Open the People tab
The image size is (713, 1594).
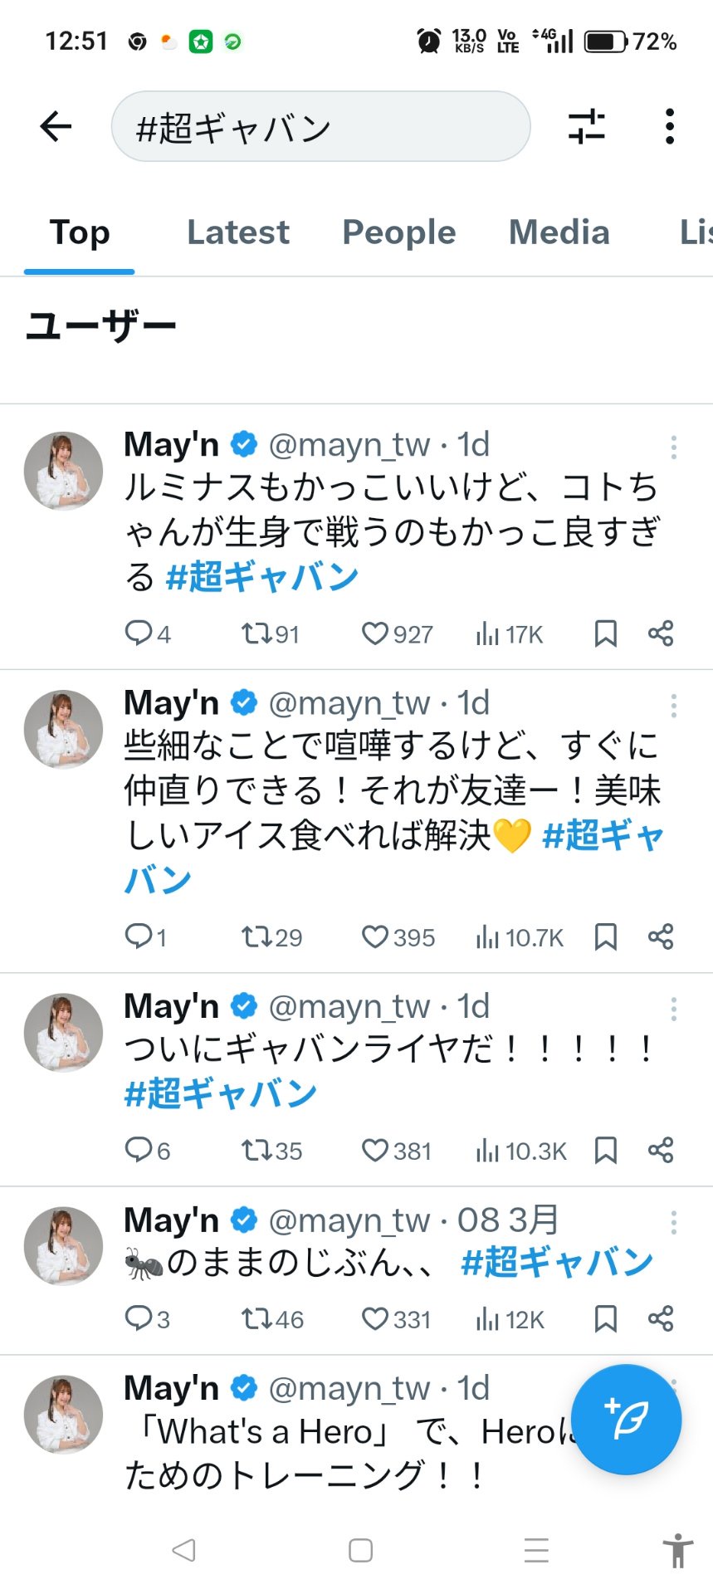pyautogui.click(x=398, y=232)
